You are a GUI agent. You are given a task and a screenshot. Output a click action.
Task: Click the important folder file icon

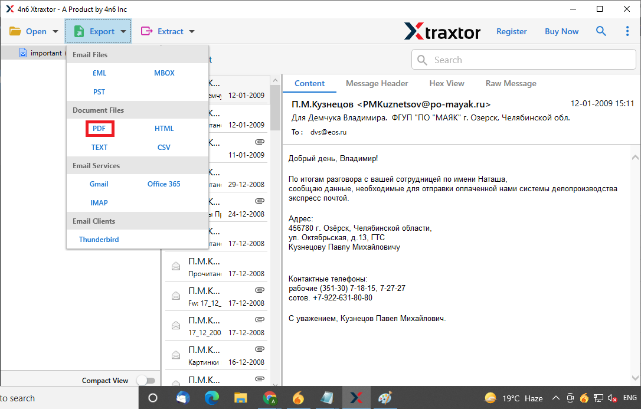point(23,53)
